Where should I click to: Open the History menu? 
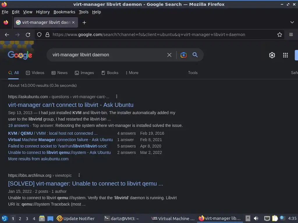[43, 12]
